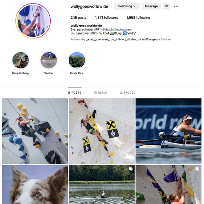
Task: View the profile picture story ring
Action: 33,21
